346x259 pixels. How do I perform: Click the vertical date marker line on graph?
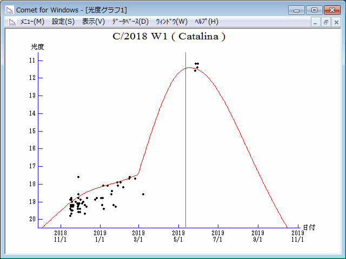coord(185,140)
